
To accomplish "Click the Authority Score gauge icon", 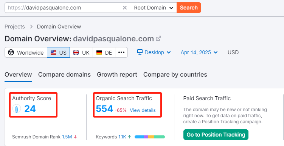I will (17, 109).
